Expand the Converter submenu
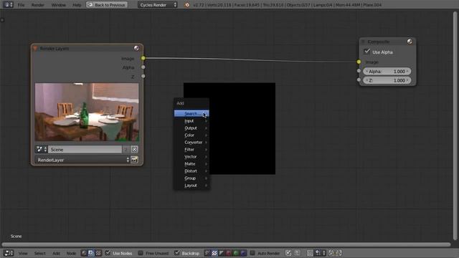Viewport: 459px width, 258px height. tap(191, 143)
